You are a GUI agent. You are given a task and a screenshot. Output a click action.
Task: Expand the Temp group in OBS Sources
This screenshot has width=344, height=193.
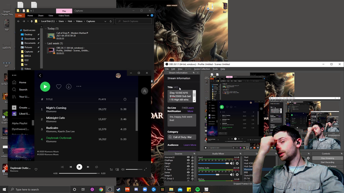click(165, 169)
